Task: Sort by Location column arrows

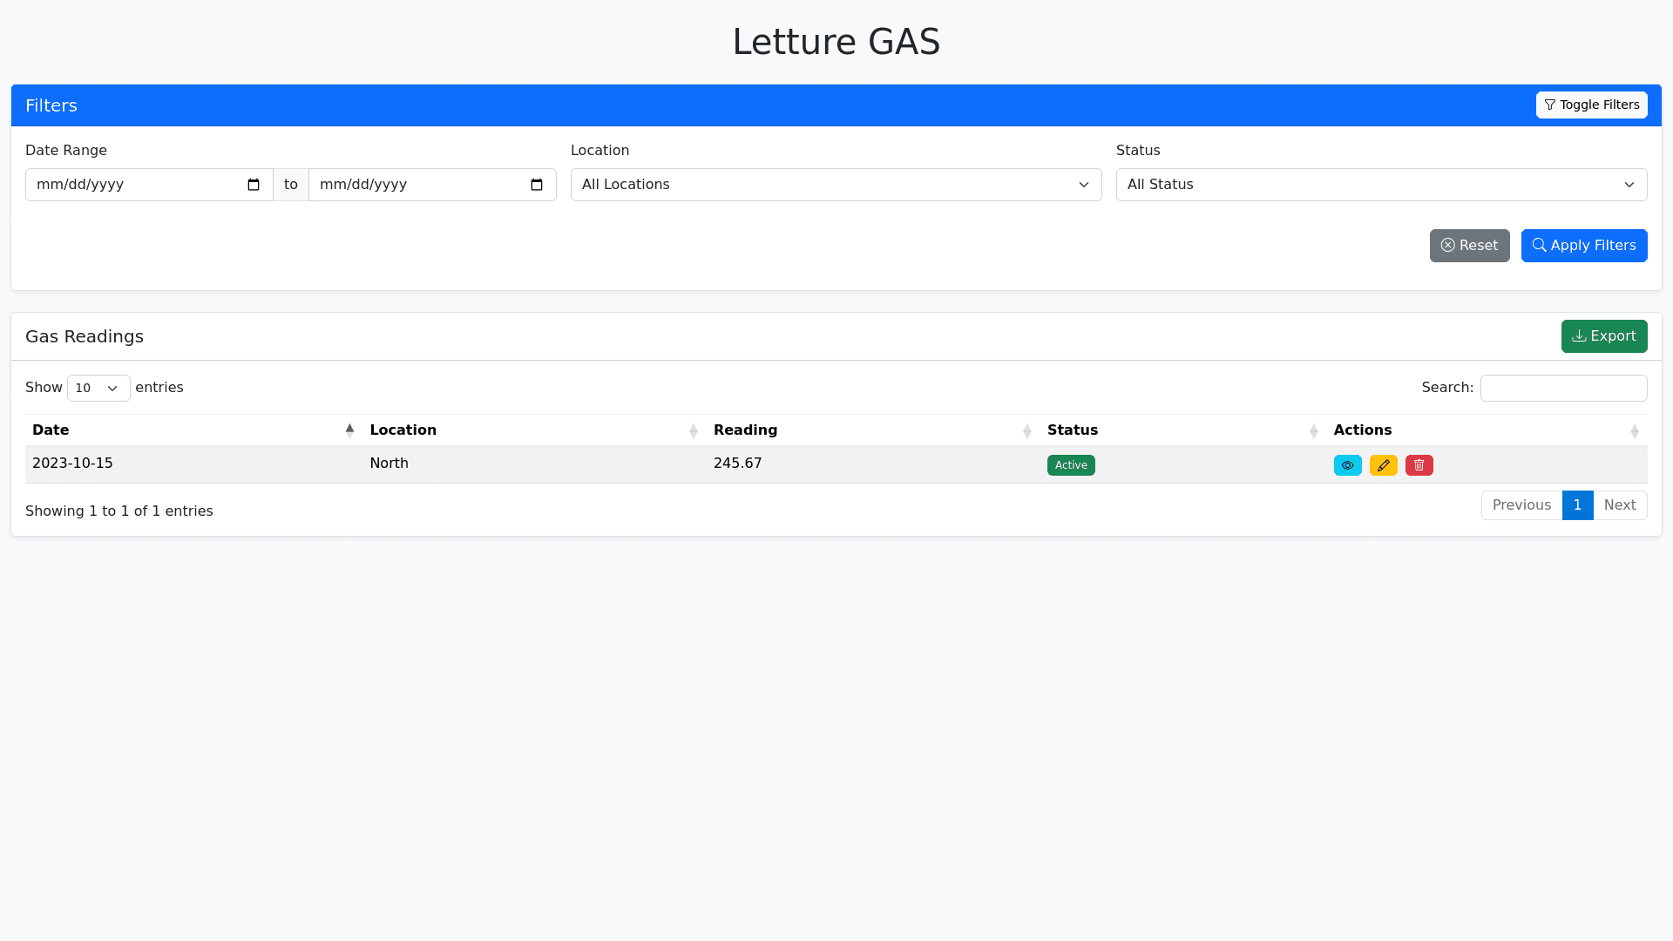Action: 694,430
